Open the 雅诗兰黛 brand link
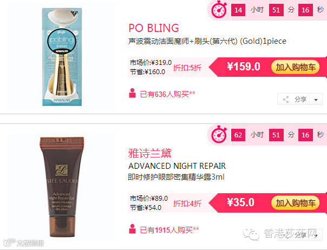The width and height of the screenshot is (327, 250). [x=150, y=153]
